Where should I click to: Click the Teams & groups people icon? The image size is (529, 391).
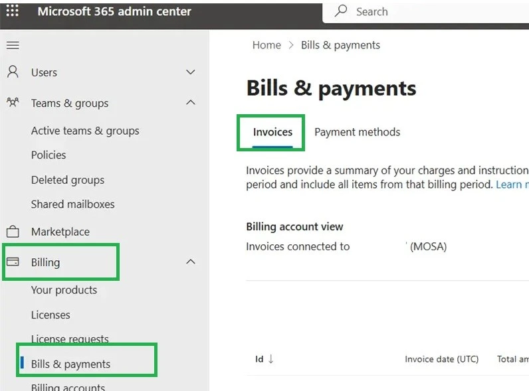[x=13, y=102]
